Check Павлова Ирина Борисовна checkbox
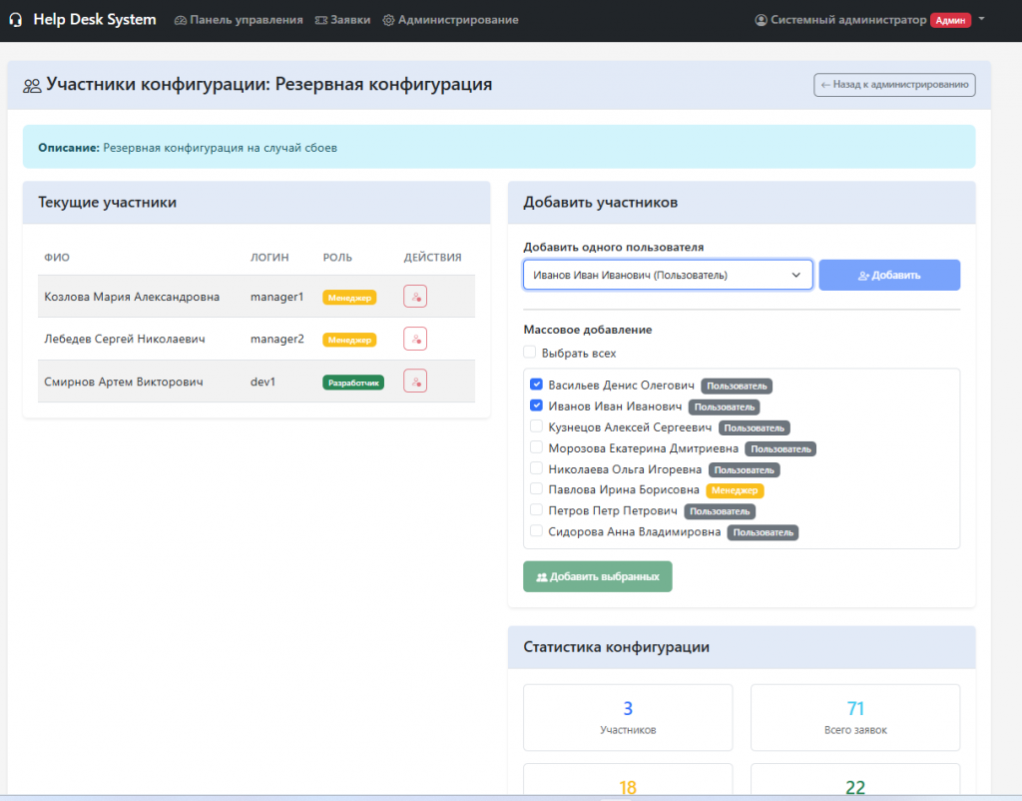Viewport: 1022px width, 801px height. click(x=537, y=489)
